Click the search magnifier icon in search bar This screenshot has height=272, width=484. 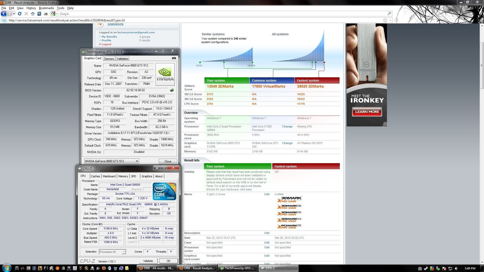389,14
